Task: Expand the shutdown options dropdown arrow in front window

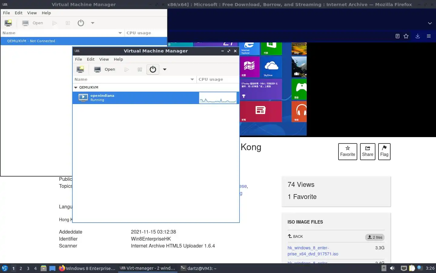Action: [165, 69]
